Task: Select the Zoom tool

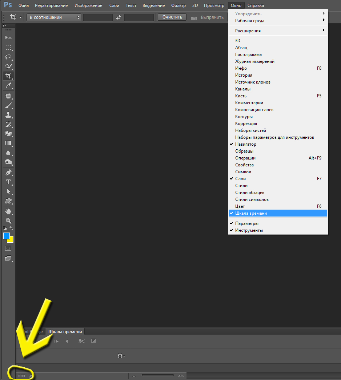Action: tap(8, 221)
